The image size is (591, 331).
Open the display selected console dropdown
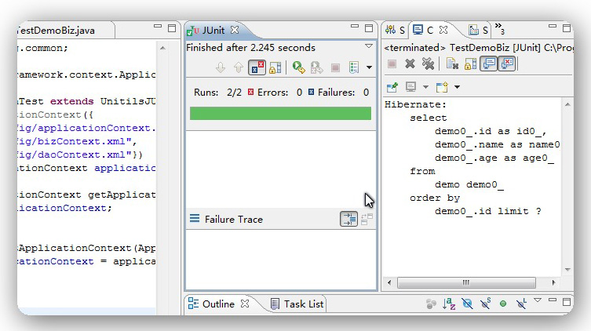425,86
